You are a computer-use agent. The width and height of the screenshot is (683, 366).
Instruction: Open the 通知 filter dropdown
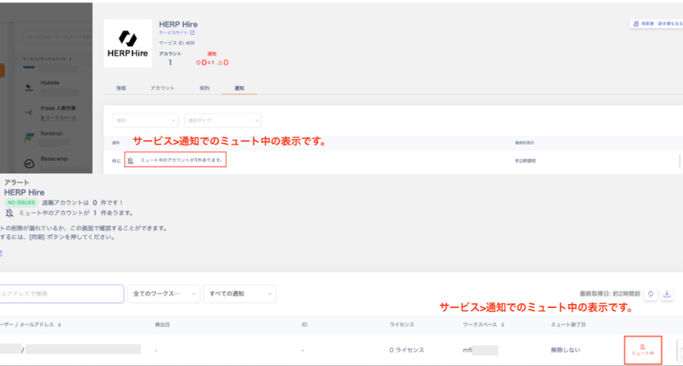tap(145, 120)
